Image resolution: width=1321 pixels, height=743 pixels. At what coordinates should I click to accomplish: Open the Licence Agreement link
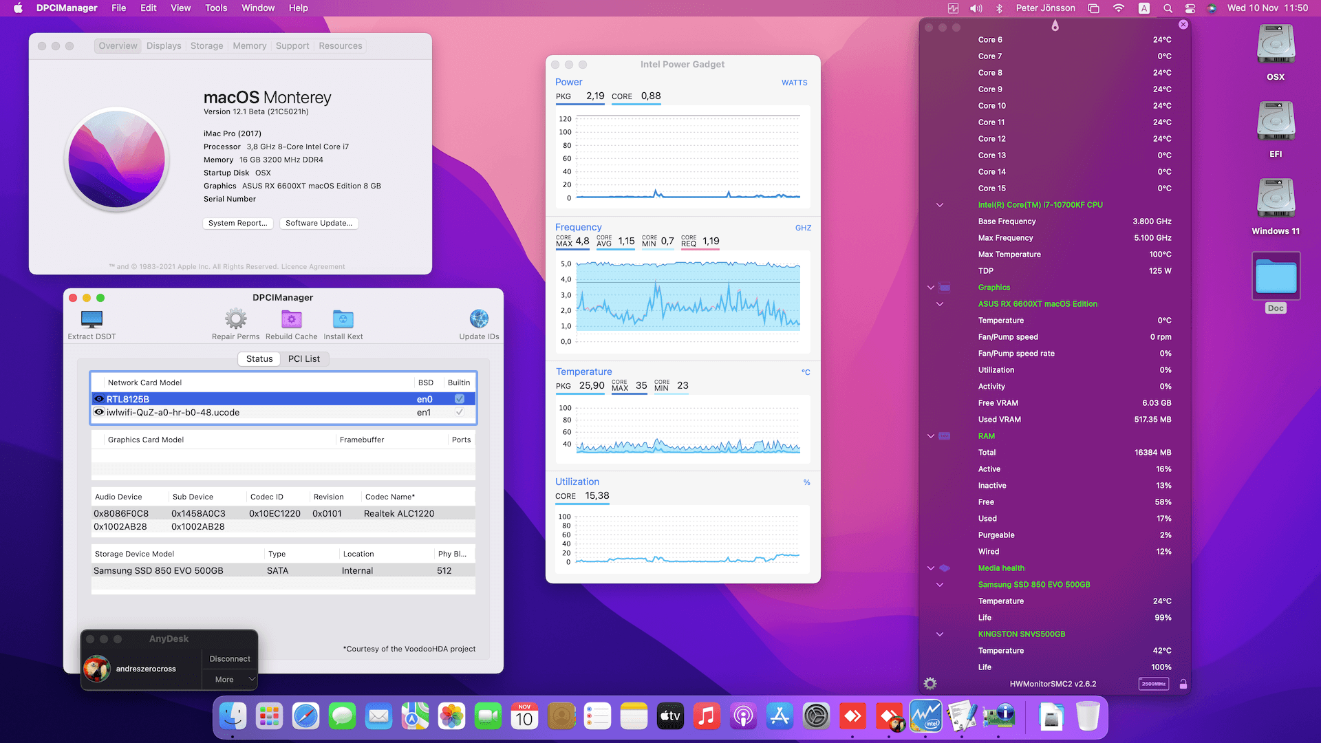(x=313, y=267)
